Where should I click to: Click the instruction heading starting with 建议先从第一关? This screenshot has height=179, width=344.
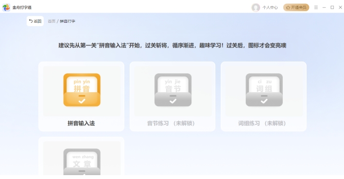click(172, 45)
